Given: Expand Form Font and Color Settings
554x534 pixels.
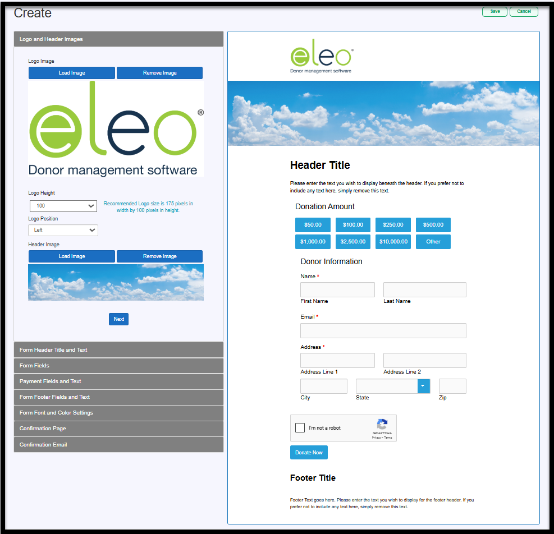Looking at the screenshot, I should coord(119,413).
